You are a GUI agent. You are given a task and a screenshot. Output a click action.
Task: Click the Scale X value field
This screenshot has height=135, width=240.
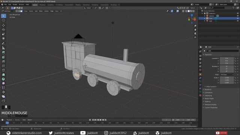click(x=226, y=78)
